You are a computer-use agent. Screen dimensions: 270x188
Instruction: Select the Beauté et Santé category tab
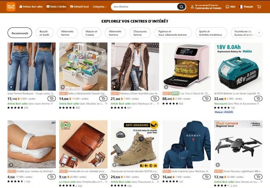44,33
